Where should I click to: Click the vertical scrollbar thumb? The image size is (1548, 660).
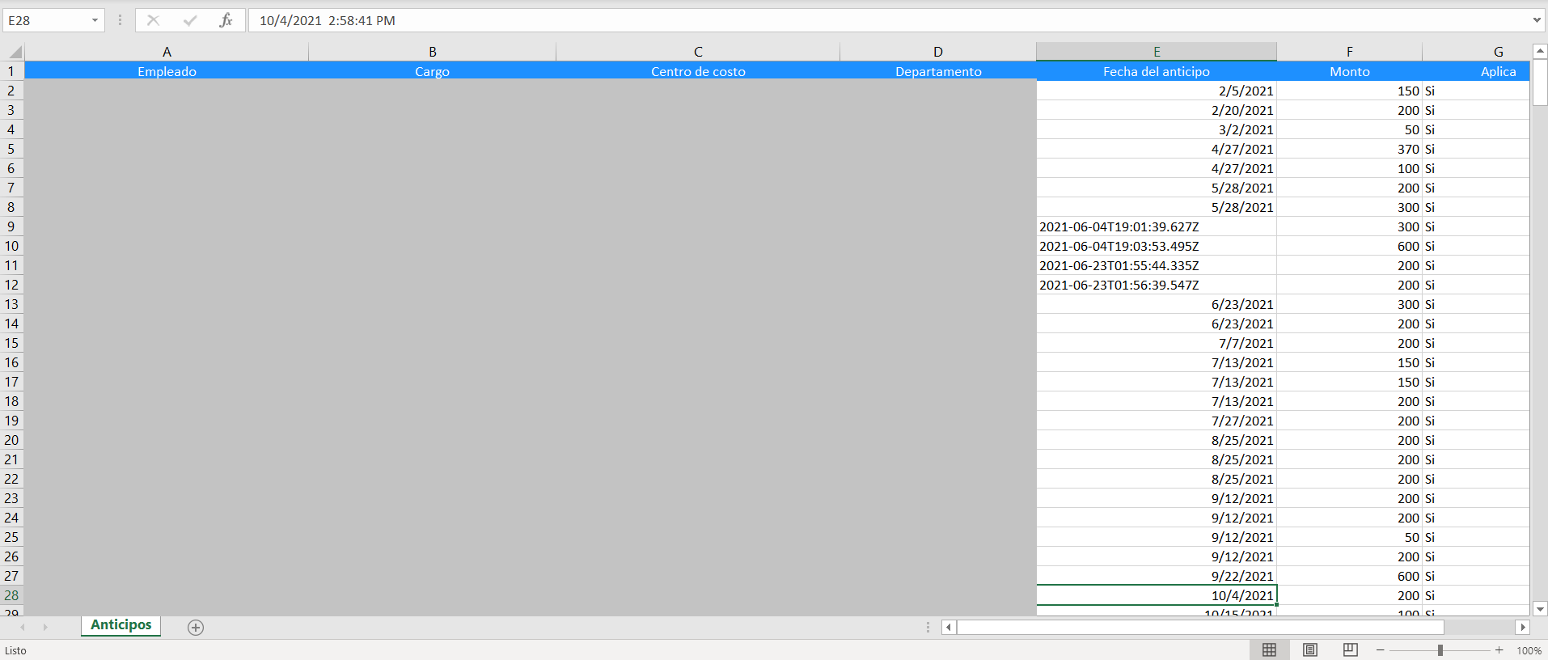[x=1540, y=82]
